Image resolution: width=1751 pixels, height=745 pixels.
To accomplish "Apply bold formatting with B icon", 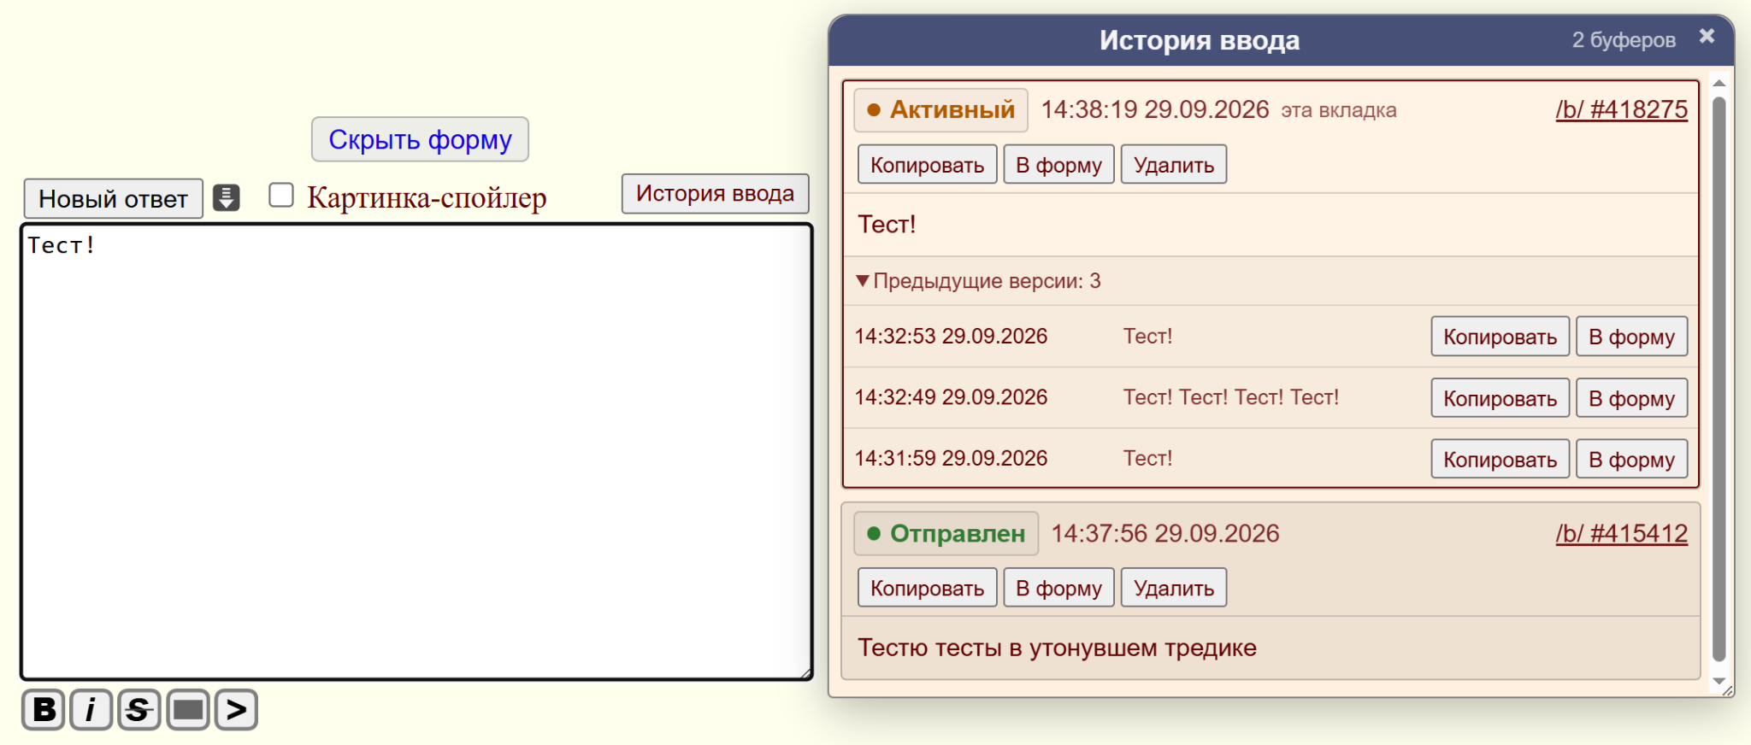I will coord(44,710).
